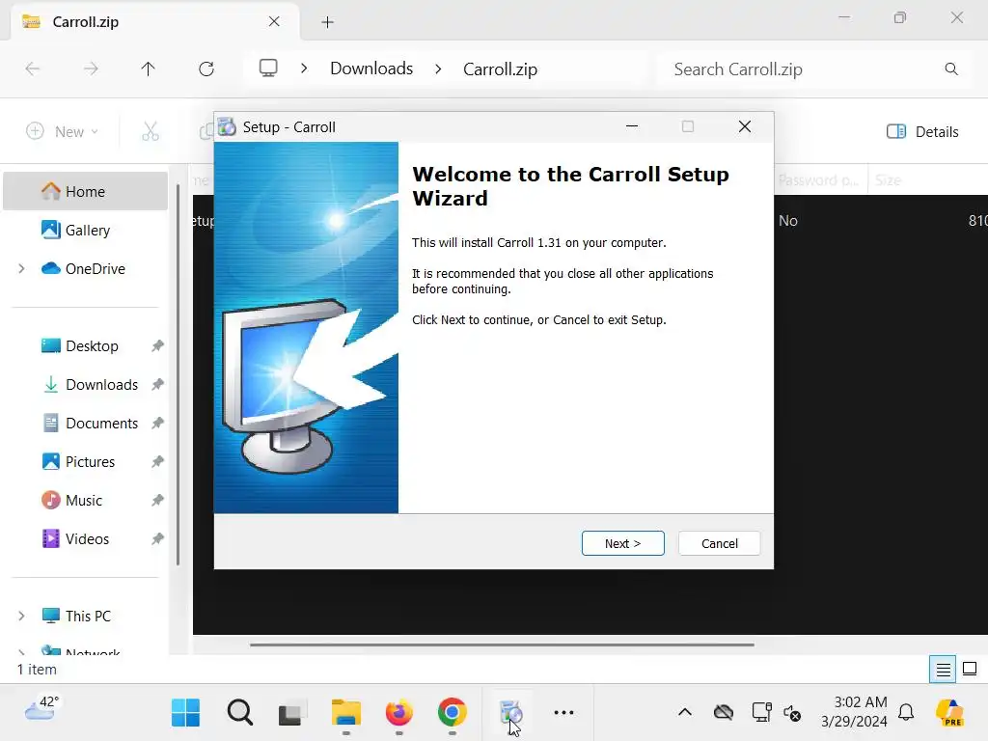Switch to details list view

[943, 669]
